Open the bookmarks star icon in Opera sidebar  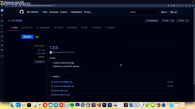(2, 15)
